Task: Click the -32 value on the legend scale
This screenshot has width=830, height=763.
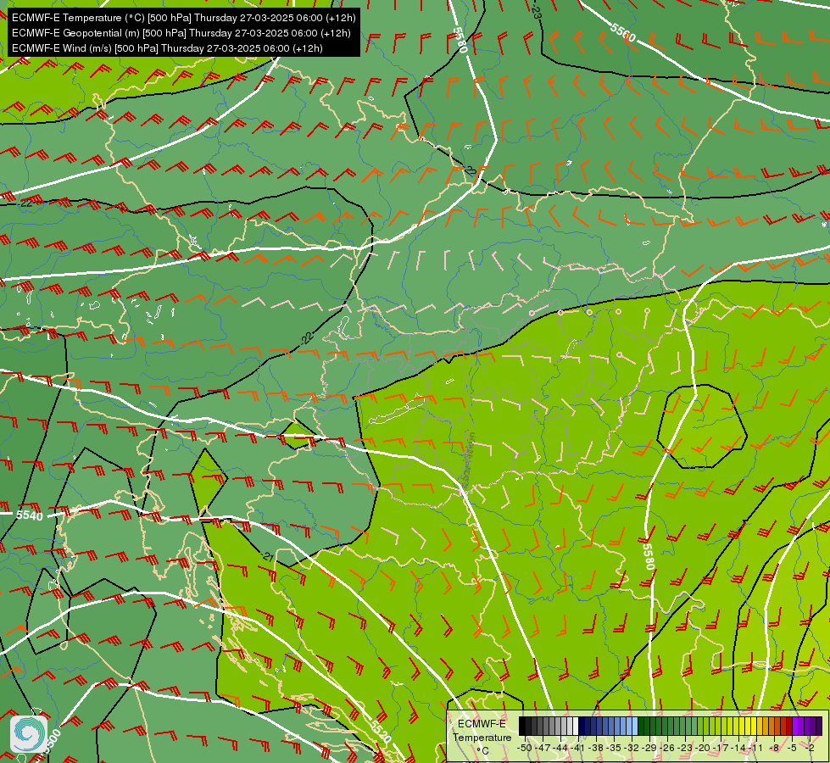Action: tap(632, 748)
